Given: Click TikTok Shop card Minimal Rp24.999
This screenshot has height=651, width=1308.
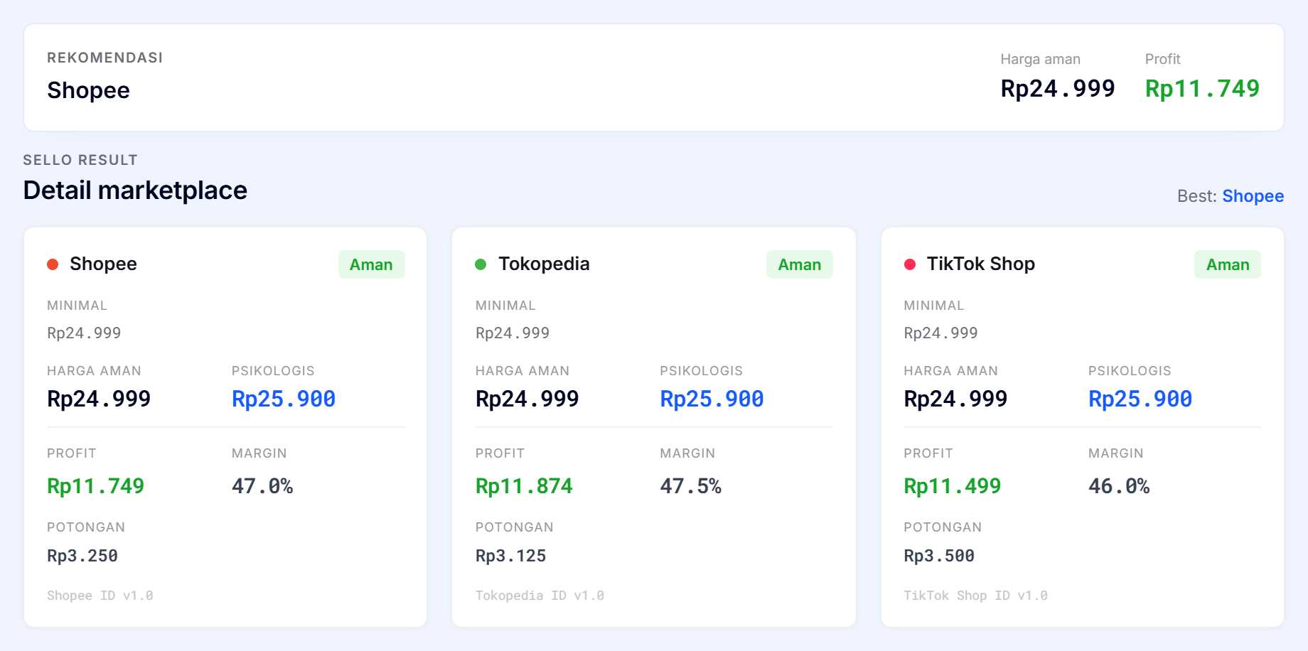Looking at the screenshot, I should (x=941, y=333).
